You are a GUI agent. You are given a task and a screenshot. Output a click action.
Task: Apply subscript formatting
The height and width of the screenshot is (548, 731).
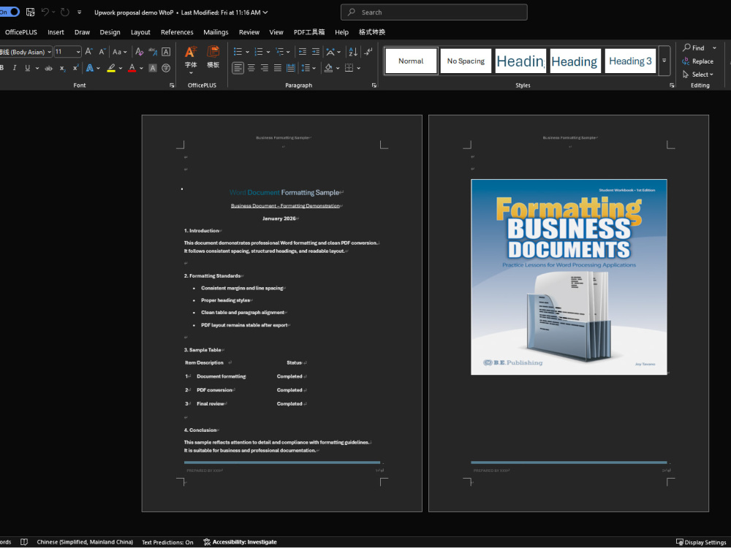(62, 68)
